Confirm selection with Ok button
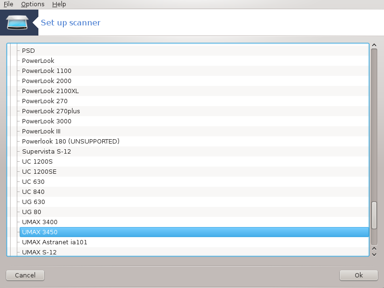384x288 pixels. [x=359, y=275]
